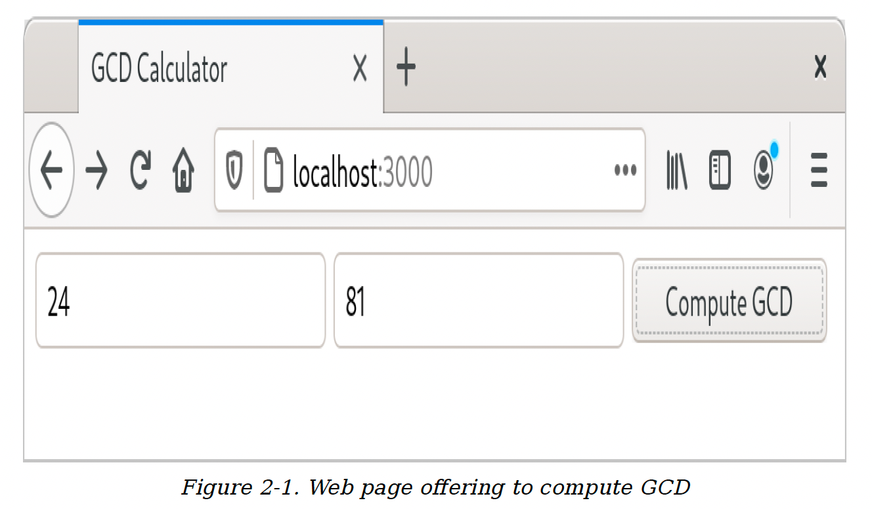Open the hamburger application menu
872x509 pixels.
[819, 171]
